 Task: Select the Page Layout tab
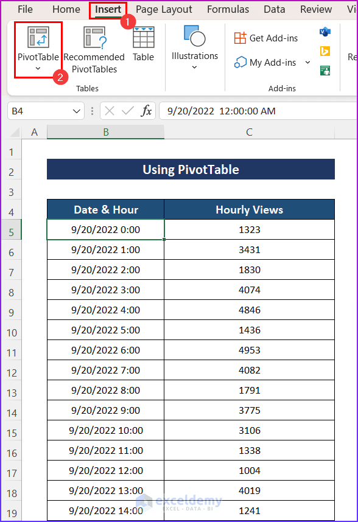click(164, 9)
